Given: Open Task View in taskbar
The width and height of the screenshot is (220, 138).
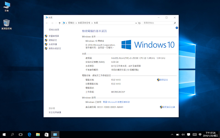Looking at the screenshot, I should point(21,135).
